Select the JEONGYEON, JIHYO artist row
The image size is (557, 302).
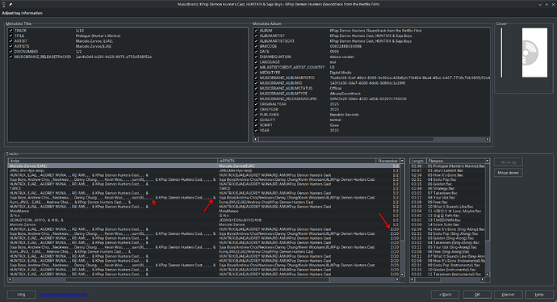36,220
